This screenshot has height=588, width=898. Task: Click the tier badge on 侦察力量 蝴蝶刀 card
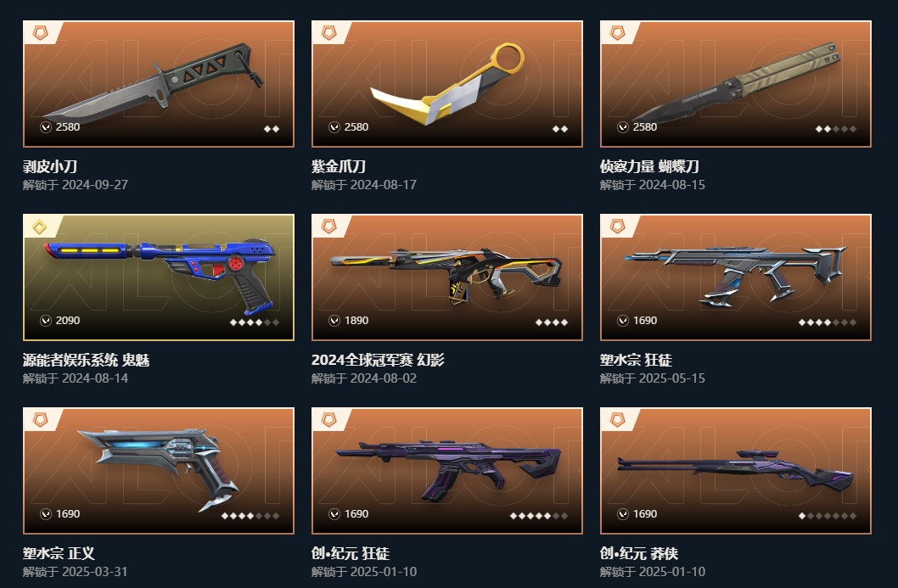(617, 32)
